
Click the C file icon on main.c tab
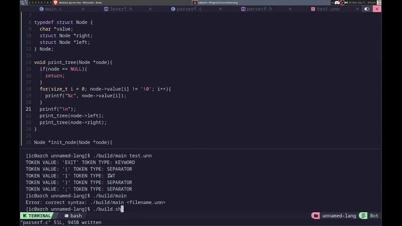tap(41, 9)
